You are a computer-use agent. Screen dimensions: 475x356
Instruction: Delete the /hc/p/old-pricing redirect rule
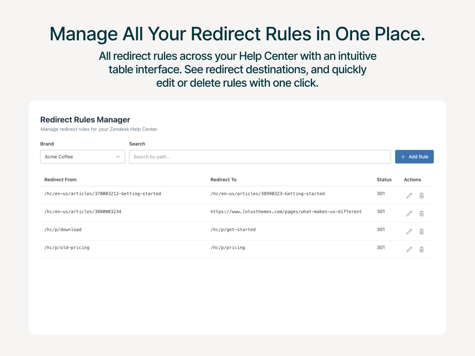[421, 249]
